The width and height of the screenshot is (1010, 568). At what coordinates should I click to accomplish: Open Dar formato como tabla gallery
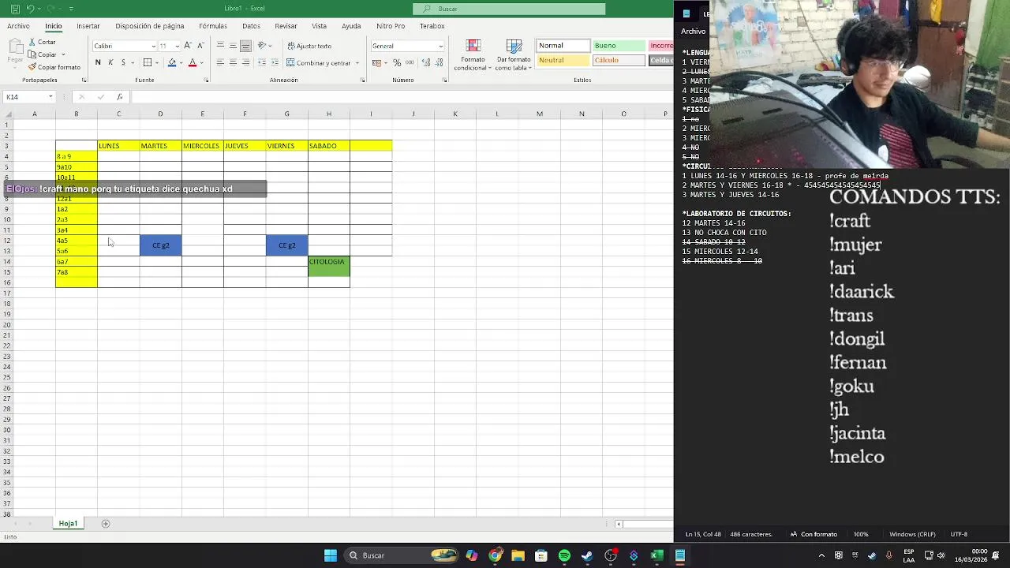coord(514,55)
